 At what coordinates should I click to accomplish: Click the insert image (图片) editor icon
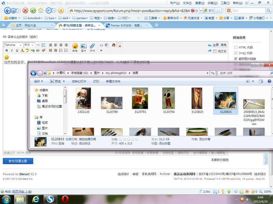pos(84,46)
